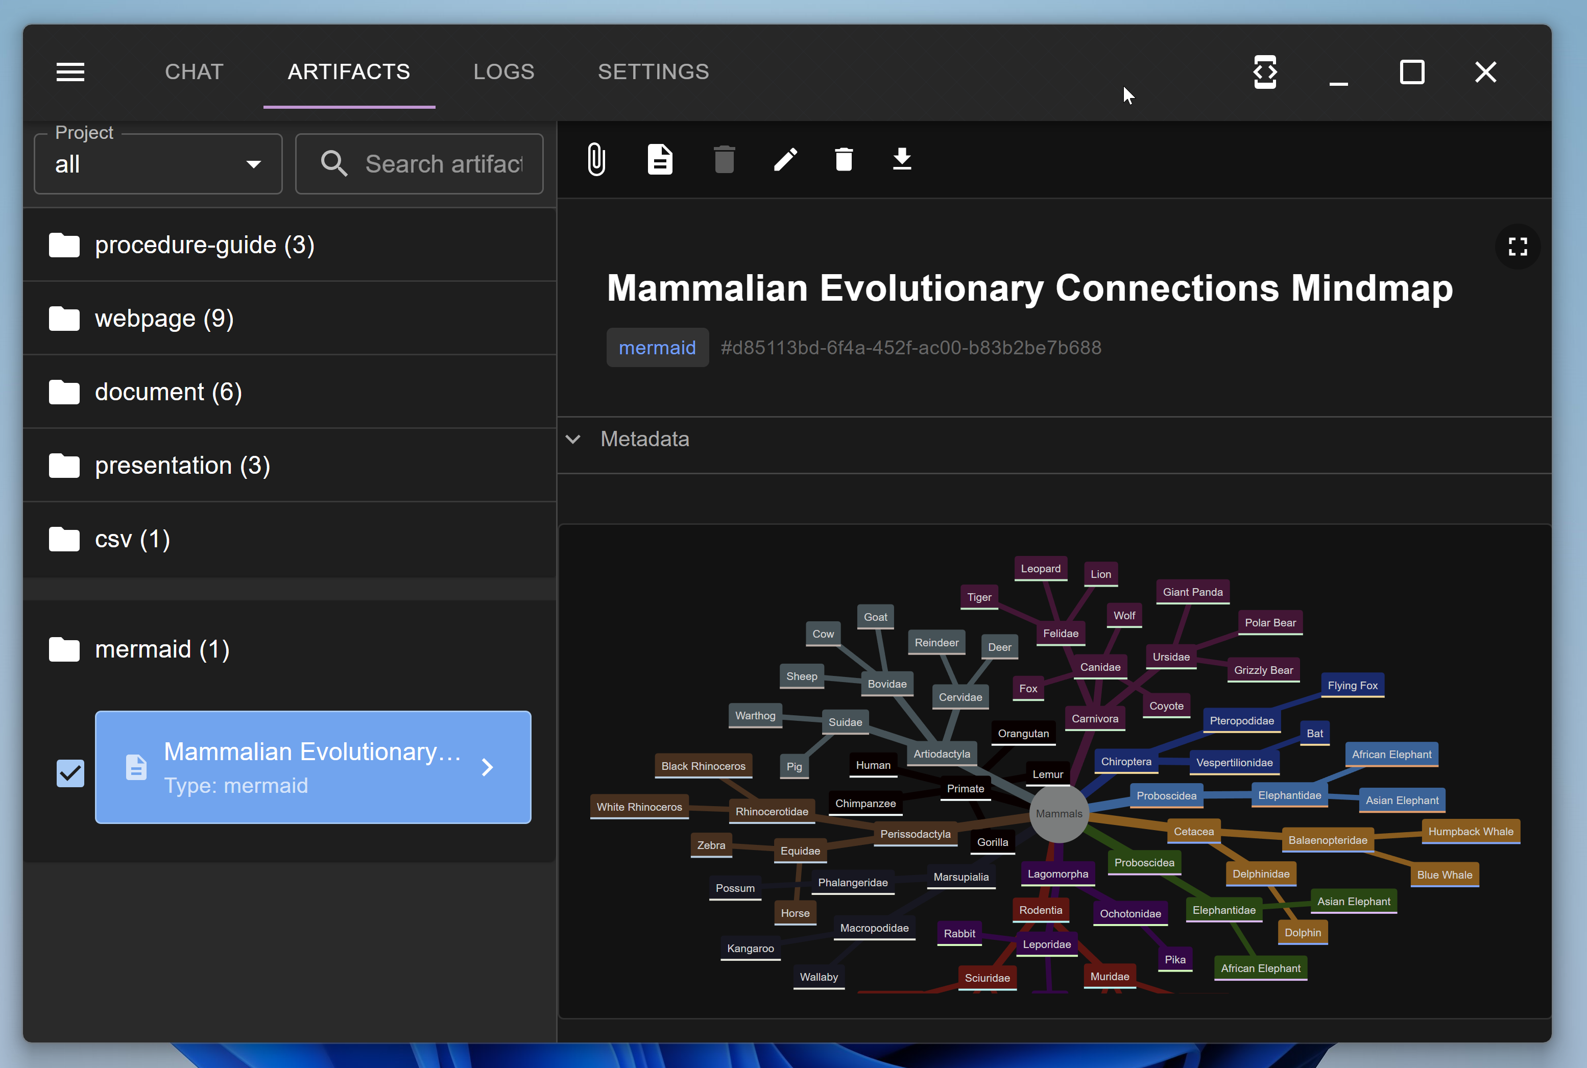1587x1068 pixels.
Task: Toggle fullscreen view of artifact
Action: [1518, 247]
